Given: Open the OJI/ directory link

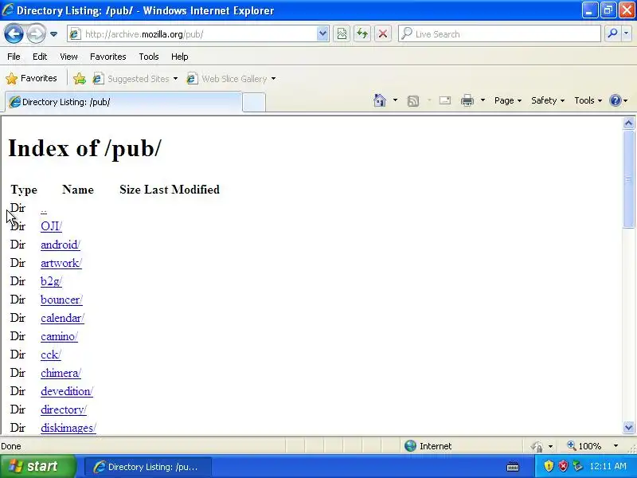Looking at the screenshot, I should (x=51, y=226).
